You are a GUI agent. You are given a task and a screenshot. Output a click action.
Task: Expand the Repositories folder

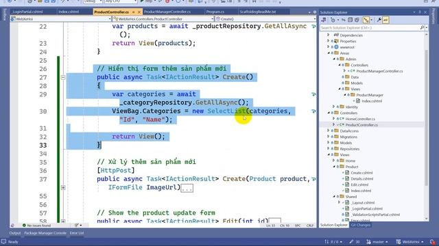point(329,149)
